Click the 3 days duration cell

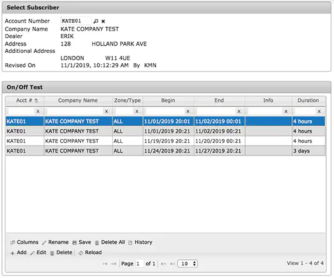click(x=308, y=151)
